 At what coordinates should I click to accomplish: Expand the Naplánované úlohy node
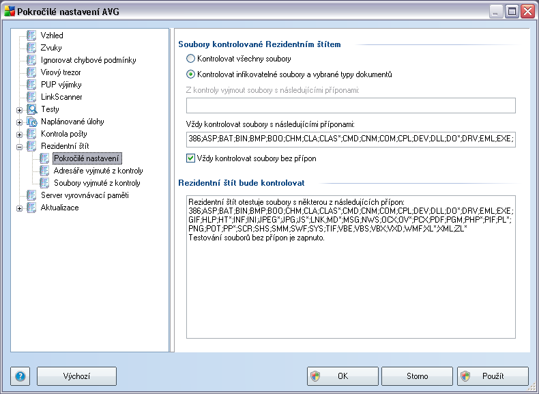click(x=20, y=122)
